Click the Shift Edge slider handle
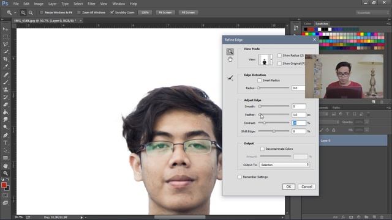The height and width of the screenshot is (220, 392). point(274,131)
